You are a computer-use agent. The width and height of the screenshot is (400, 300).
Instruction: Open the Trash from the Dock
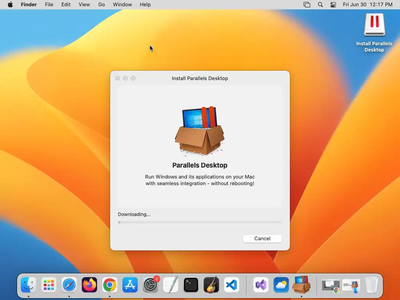tap(371, 285)
